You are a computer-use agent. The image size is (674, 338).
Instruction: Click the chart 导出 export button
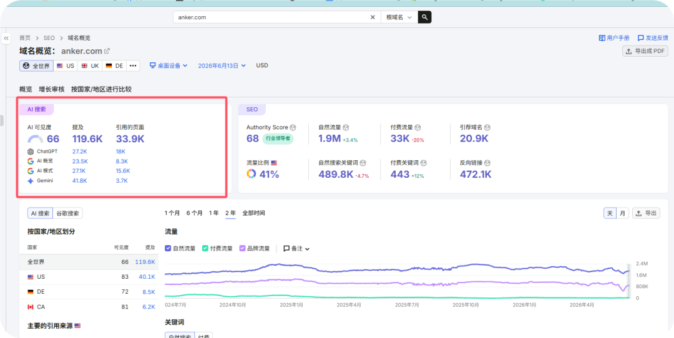(x=646, y=213)
